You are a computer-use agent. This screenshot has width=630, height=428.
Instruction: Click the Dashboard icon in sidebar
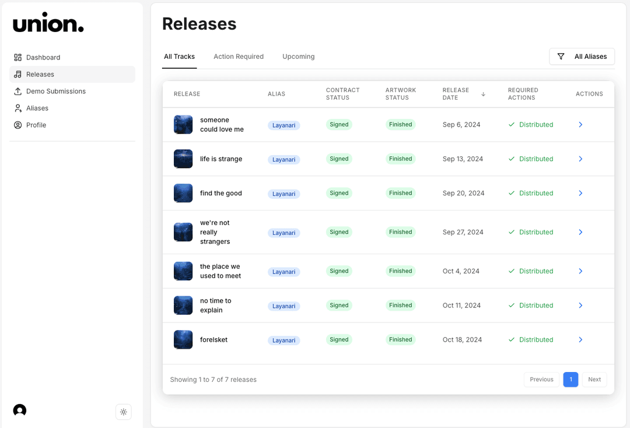click(18, 57)
